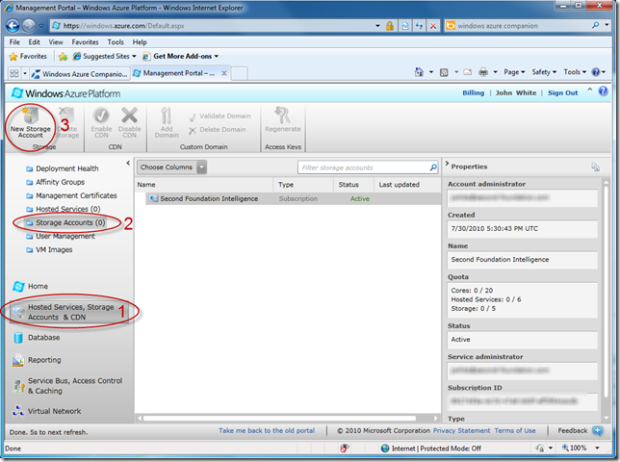Click the Add Domain tools icon
Image resolution: width=620 pixels, height=462 pixels.
click(167, 115)
